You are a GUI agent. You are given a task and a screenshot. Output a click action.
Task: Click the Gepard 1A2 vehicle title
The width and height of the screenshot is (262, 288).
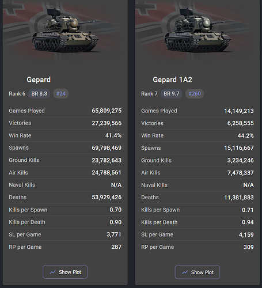pyautogui.click(x=172, y=79)
